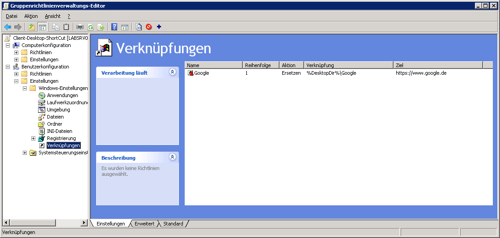
Task: Select the Google shortcut entry in list
Action: click(x=201, y=73)
